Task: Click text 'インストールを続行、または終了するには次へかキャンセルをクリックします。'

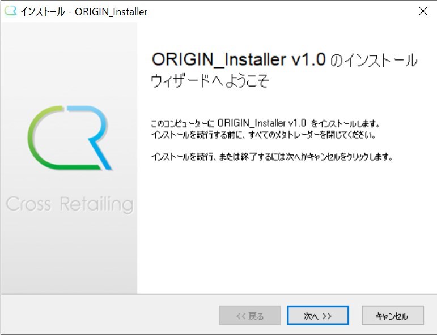Action: (x=271, y=157)
